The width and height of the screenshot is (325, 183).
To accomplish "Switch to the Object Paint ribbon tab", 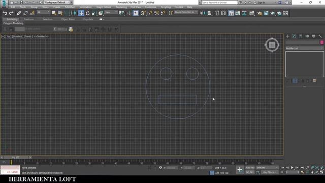I will pos(68,19).
